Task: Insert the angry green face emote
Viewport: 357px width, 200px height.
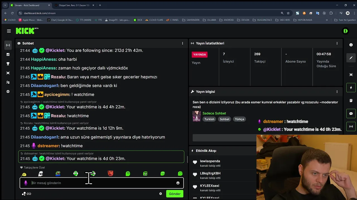Action: click(x=145, y=174)
